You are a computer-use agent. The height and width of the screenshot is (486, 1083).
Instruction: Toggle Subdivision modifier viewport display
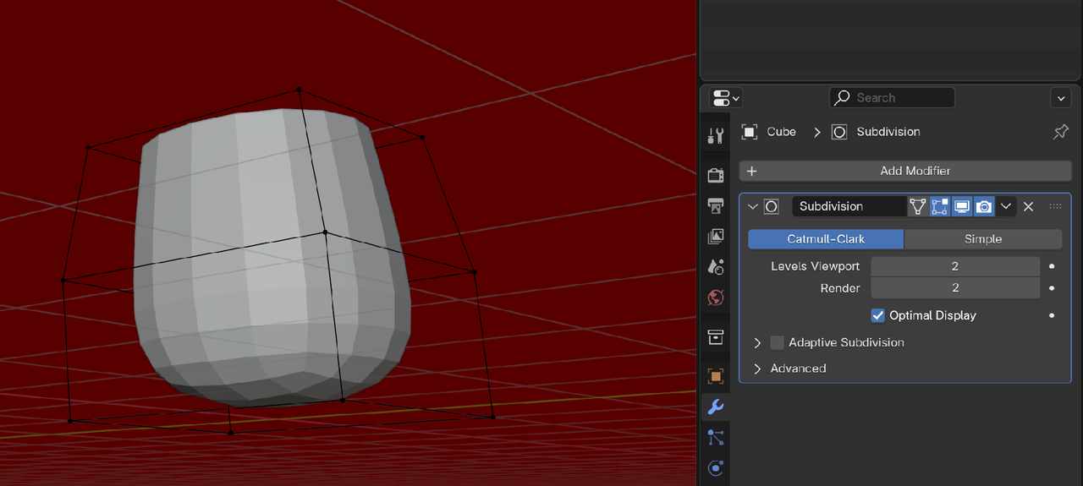[962, 206]
